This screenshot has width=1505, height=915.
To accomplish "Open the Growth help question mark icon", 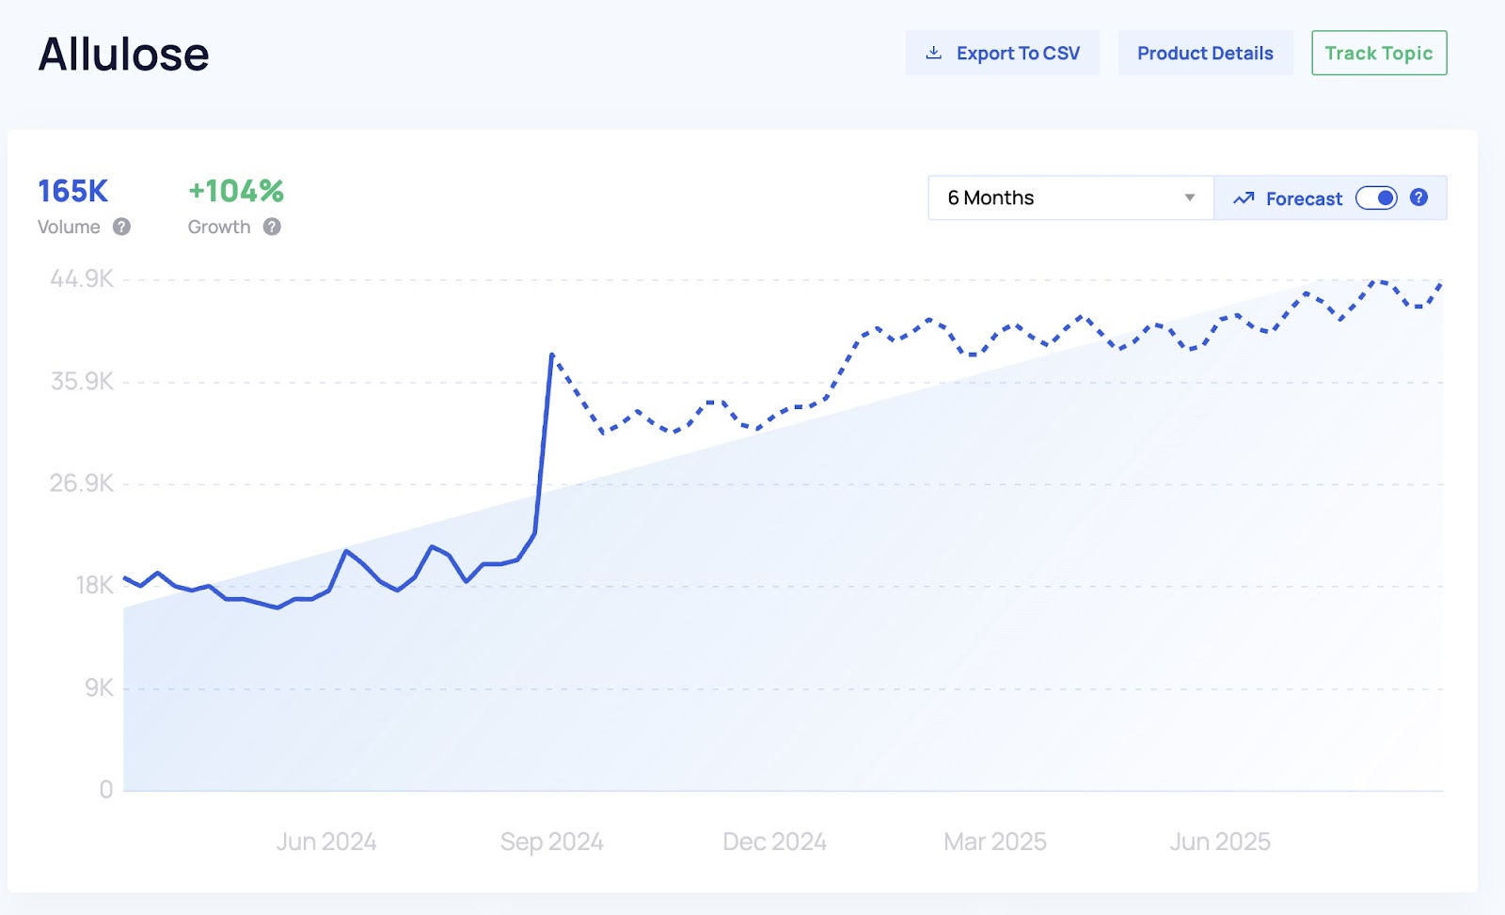I will coord(272,227).
